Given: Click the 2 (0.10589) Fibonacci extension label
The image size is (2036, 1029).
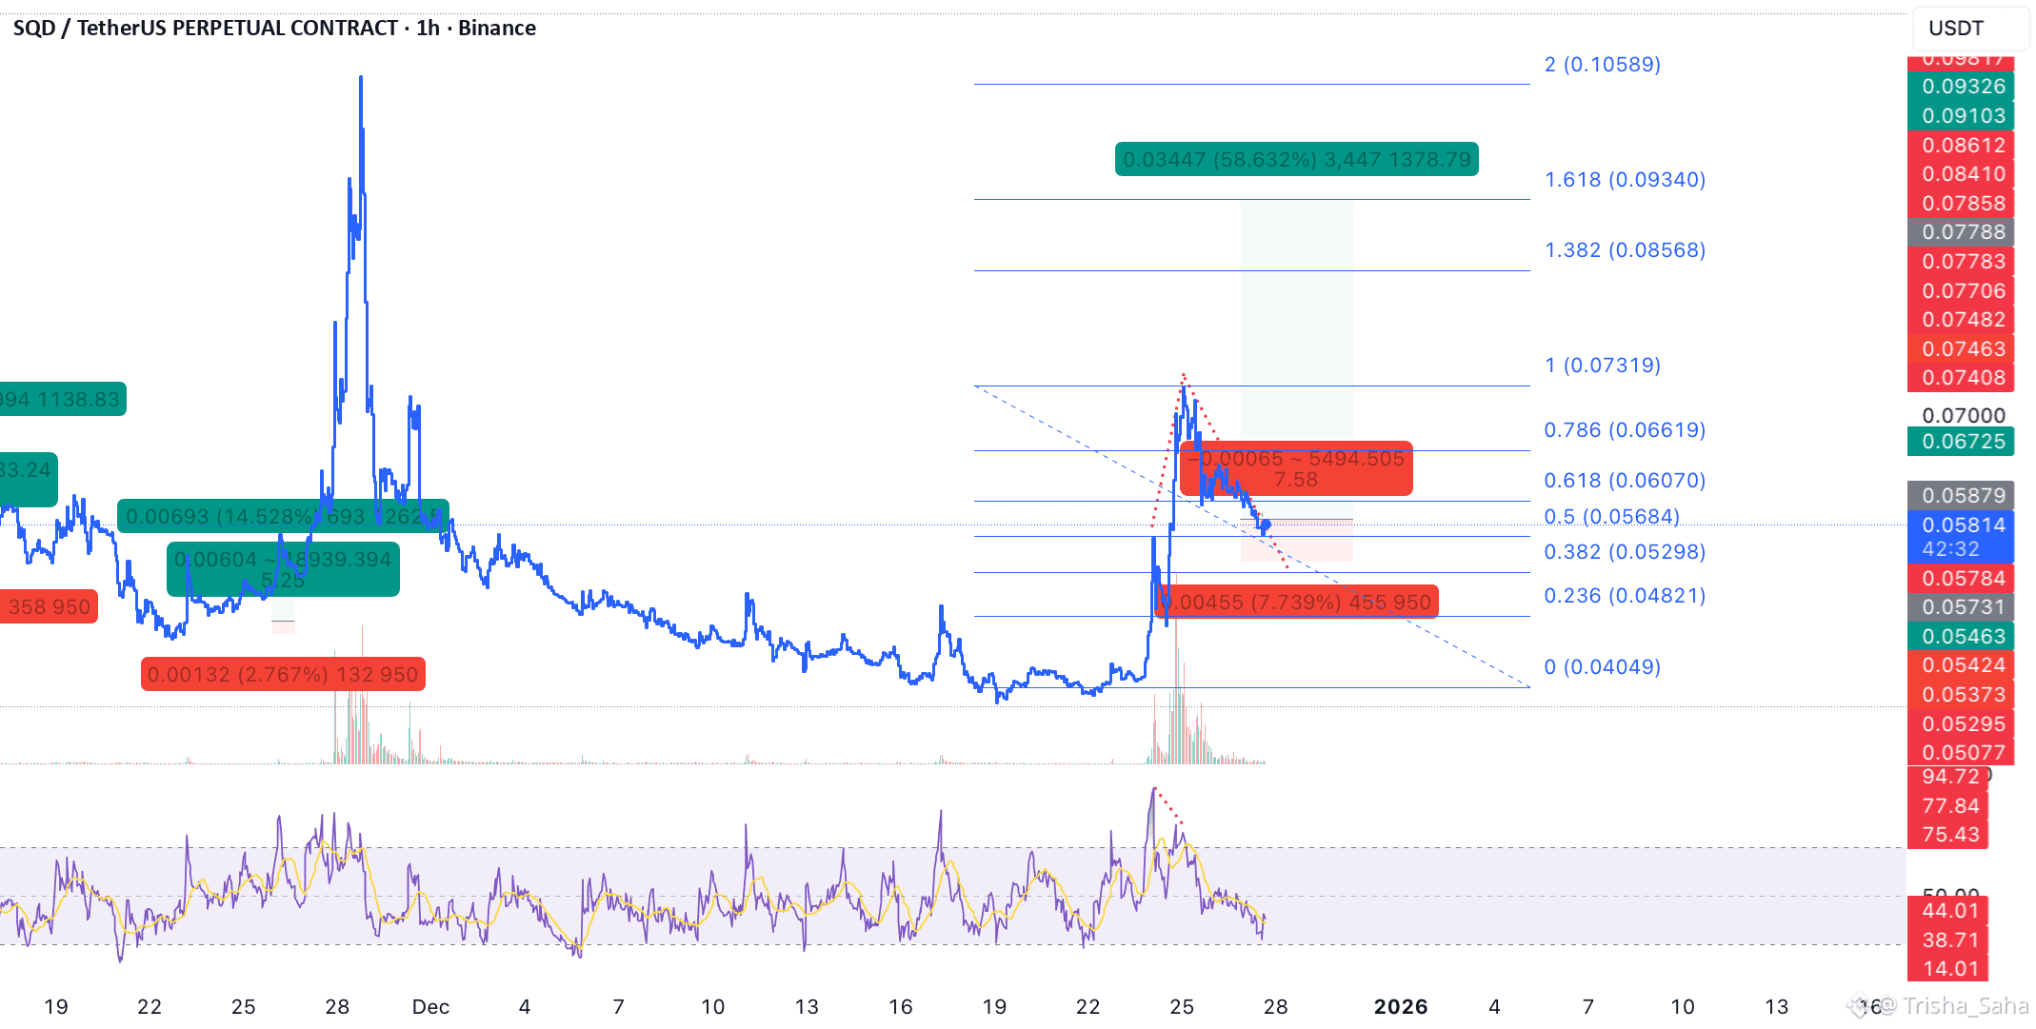Looking at the screenshot, I should pos(1602,65).
